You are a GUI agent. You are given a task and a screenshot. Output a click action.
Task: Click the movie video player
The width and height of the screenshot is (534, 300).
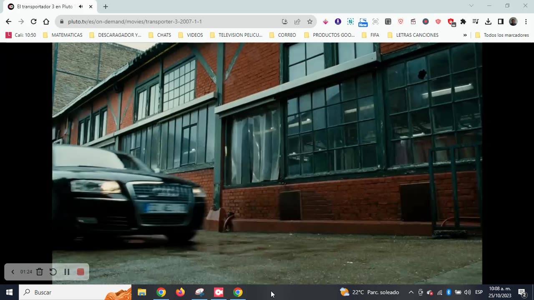(267, 163)
